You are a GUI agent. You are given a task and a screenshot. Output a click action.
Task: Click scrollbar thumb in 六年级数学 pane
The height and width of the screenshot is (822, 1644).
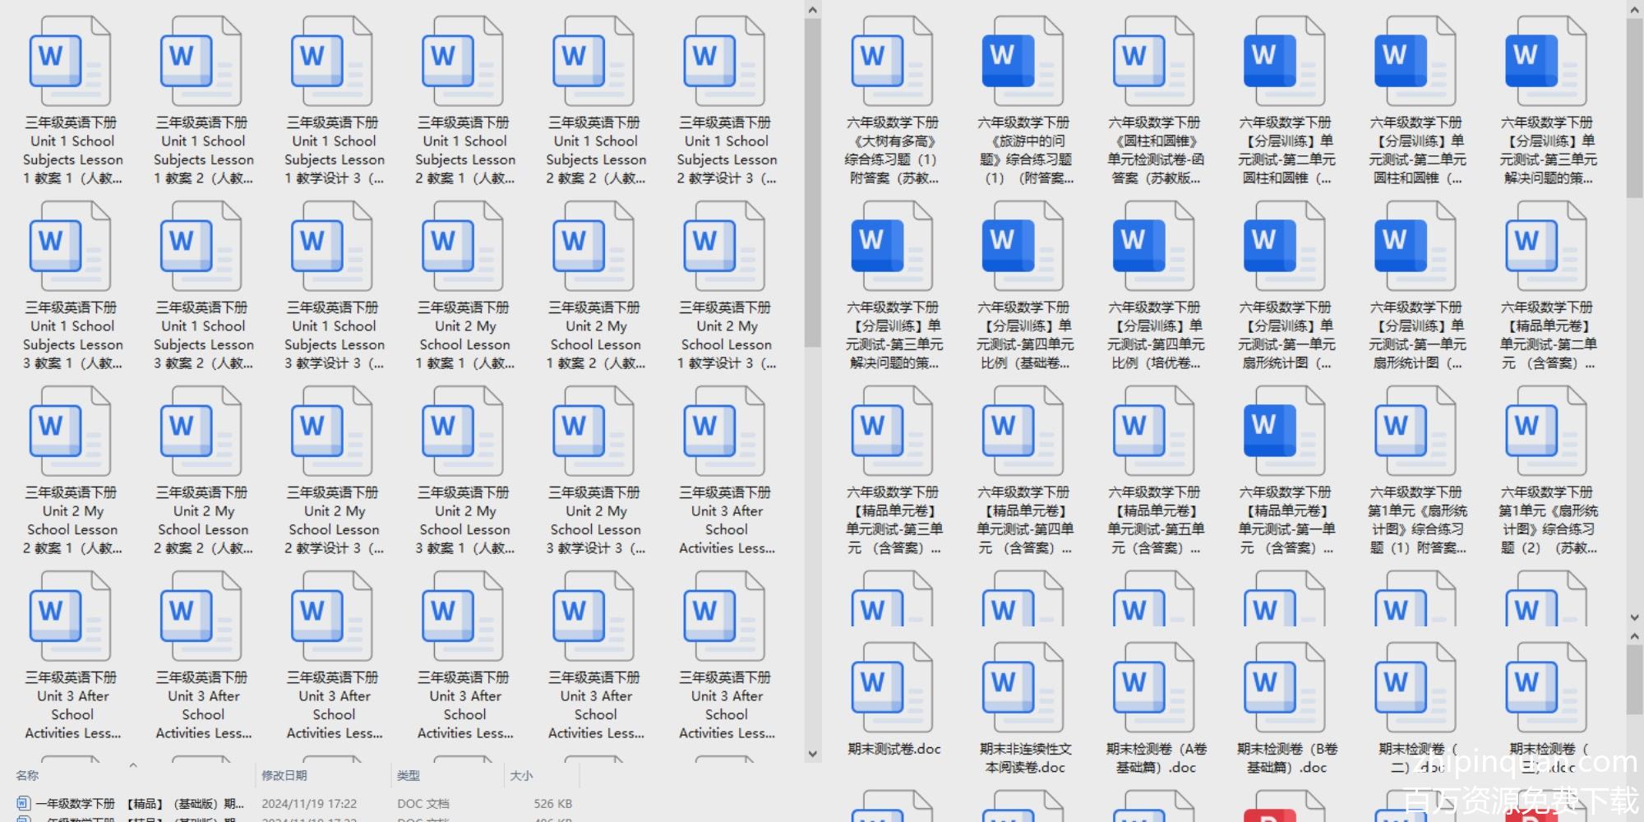[x=1634, y=108]
